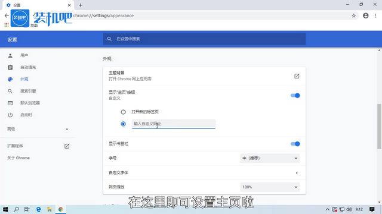
Task: Click the custom homepage URL field
Action: [174, 124]
